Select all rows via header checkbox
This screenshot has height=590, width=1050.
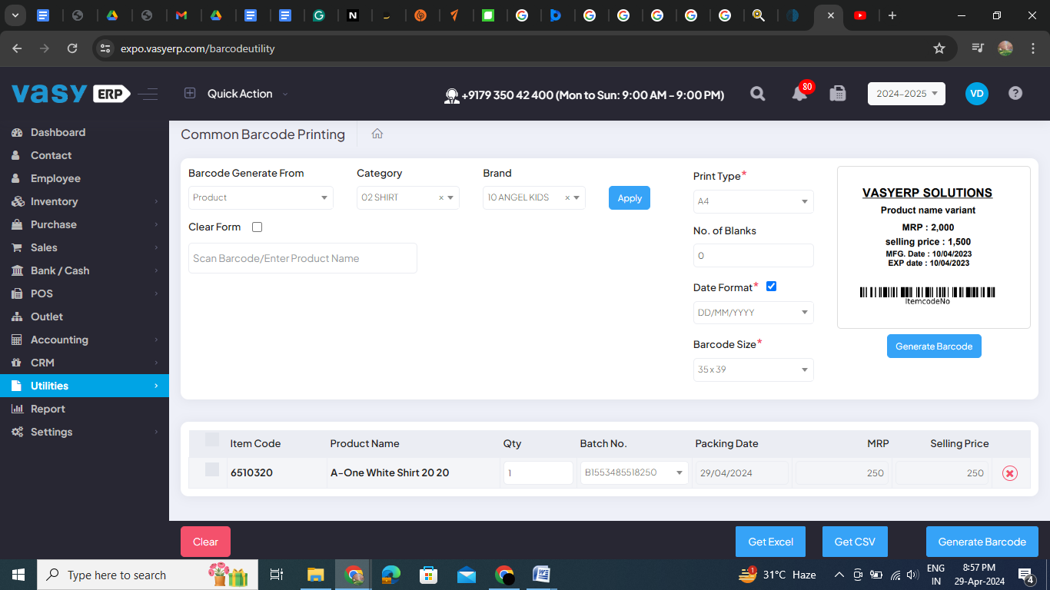tap(212, 440)
